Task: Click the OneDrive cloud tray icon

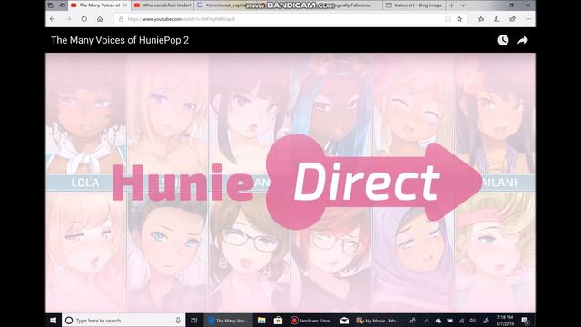Action: [438, 321]
